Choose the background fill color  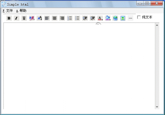(108, 18)
